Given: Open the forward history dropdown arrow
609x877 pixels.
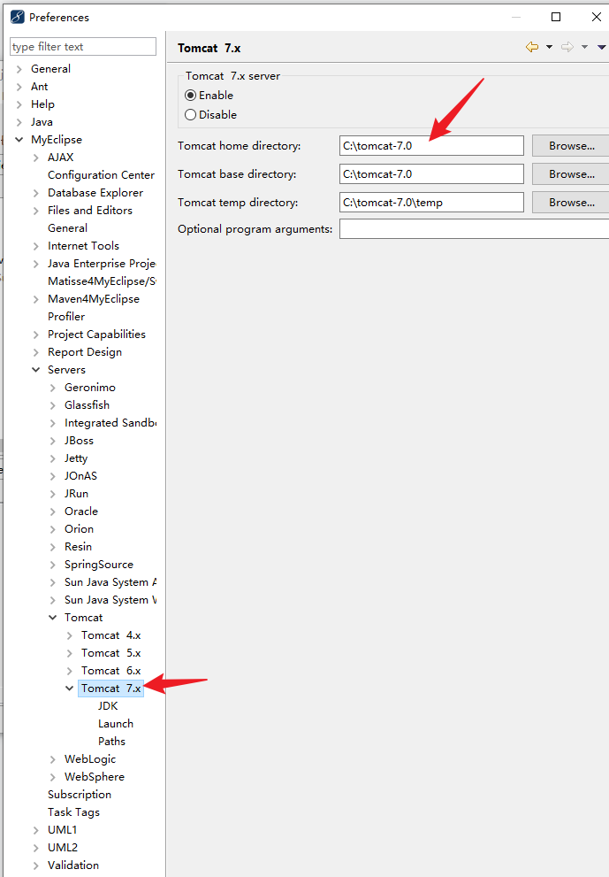Looking at the screenshot, I should click(584, 47).
